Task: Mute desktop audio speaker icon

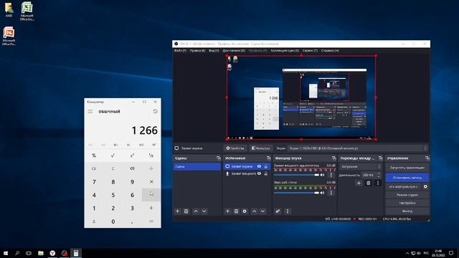Action: coord(322,193)
